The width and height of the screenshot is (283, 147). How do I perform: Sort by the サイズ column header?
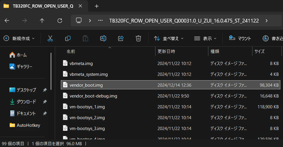click(259, 52)
